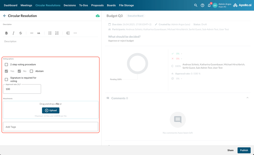Click the Upload attachment button

point(51,110)
